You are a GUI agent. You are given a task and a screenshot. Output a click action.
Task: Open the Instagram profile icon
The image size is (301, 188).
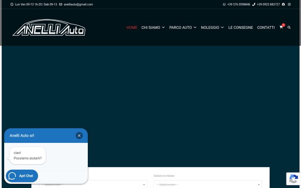tap(289, 5)
